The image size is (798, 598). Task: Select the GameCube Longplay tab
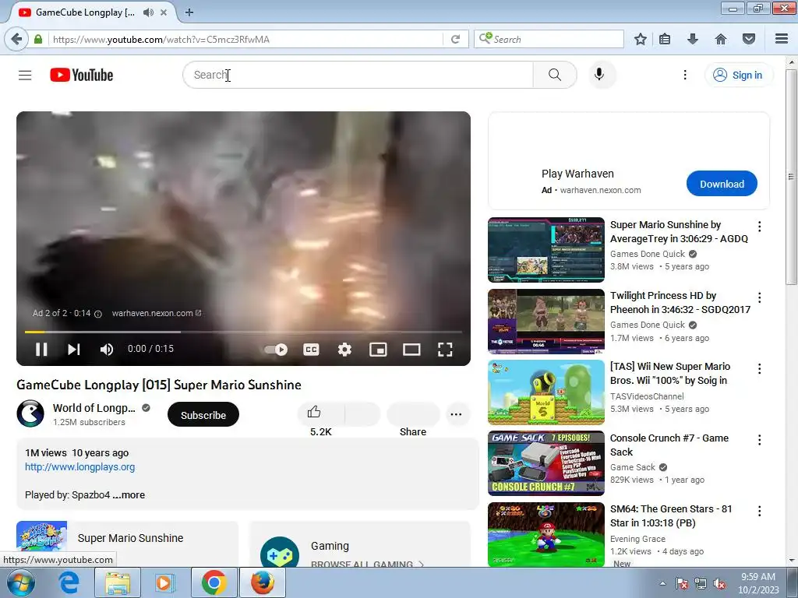click(x=85, y=12)
